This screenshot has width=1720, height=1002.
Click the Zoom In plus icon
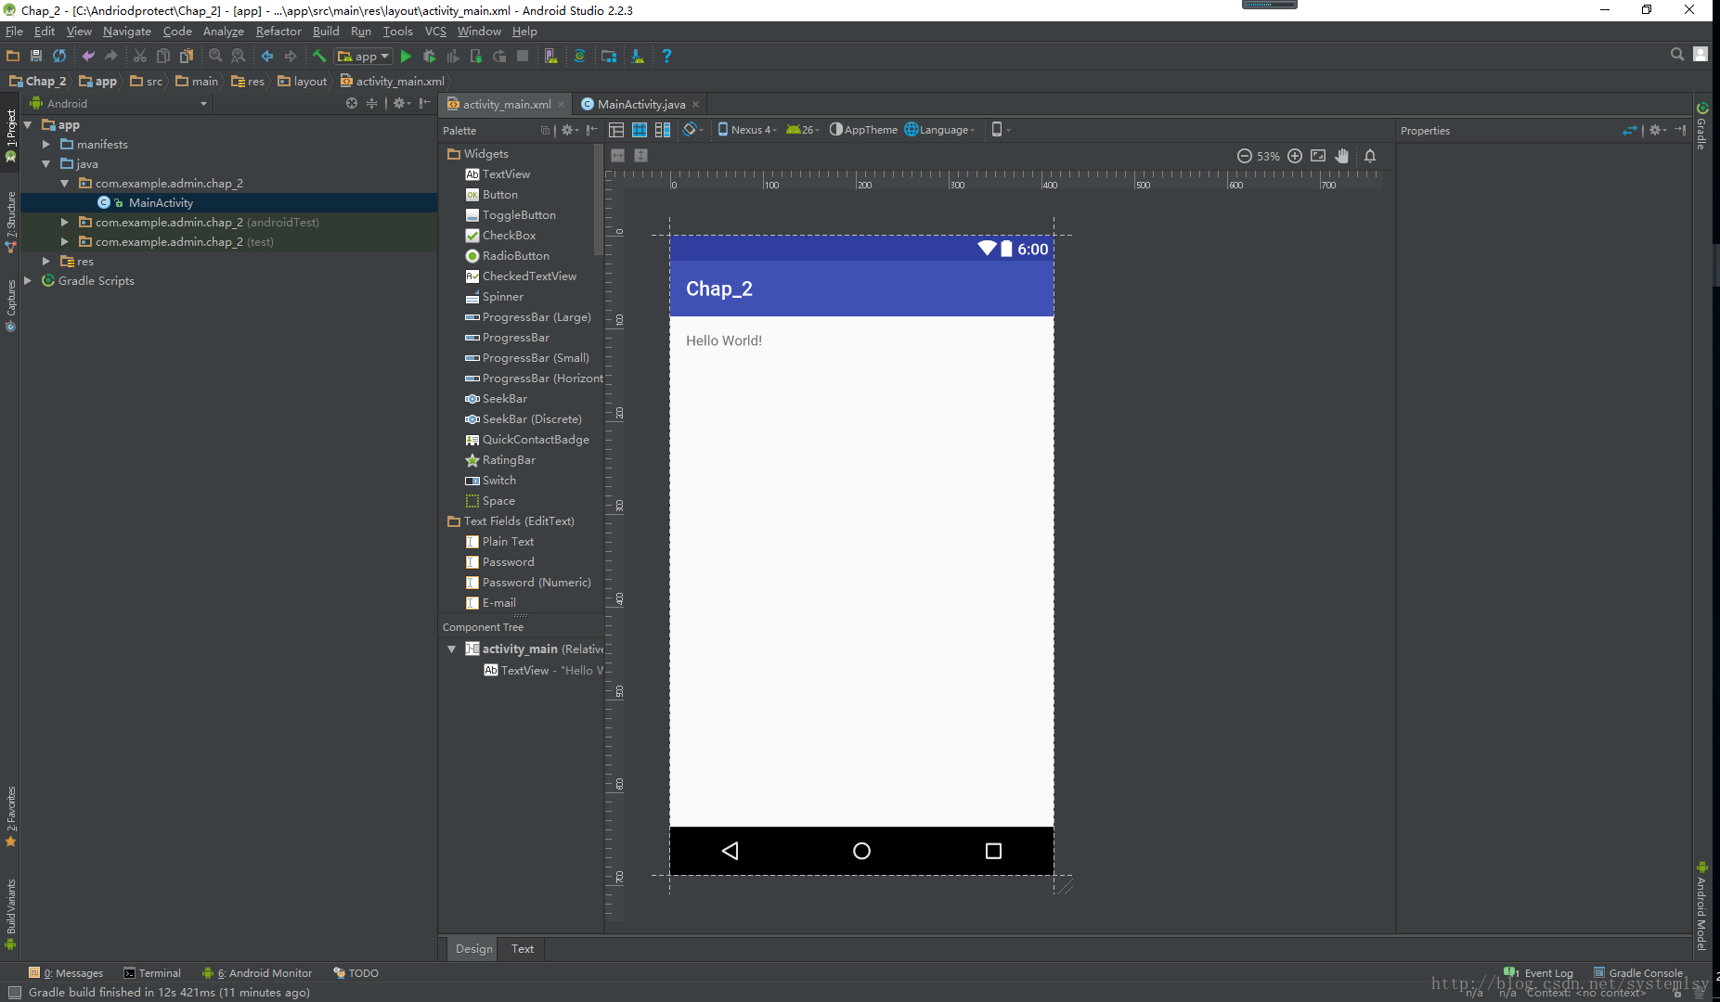click(x=1295, y=156)
